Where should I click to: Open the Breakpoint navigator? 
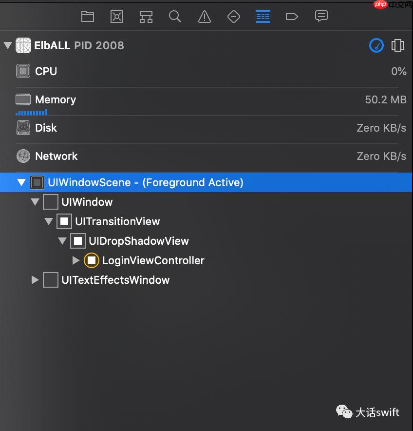click(x=292, y=17)
